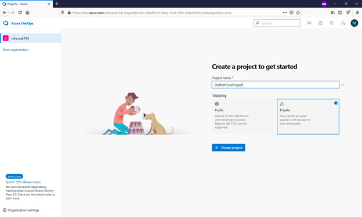Click the Private lock icon

(x=282, y=104)
